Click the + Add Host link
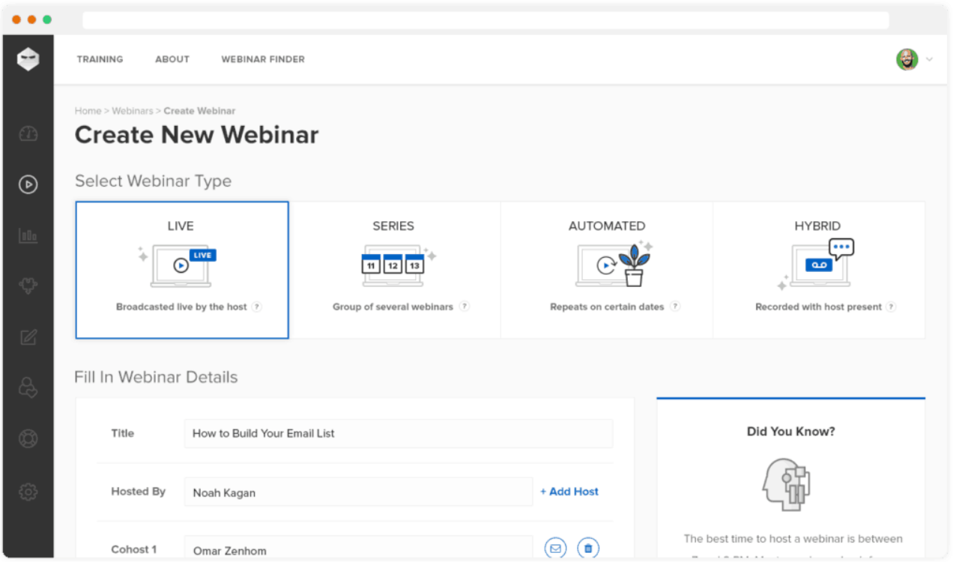 point(569,492)
